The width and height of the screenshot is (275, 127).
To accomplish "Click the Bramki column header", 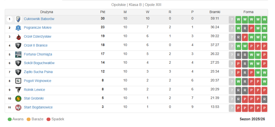I will [x=215, y=12].
